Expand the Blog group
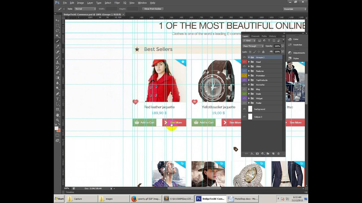Screen dimensions: 362x203 point(249,89)
